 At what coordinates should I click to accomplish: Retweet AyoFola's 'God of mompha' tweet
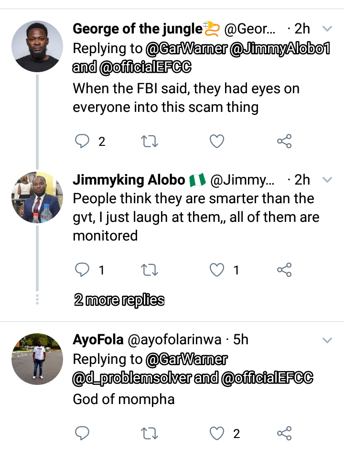150,434
